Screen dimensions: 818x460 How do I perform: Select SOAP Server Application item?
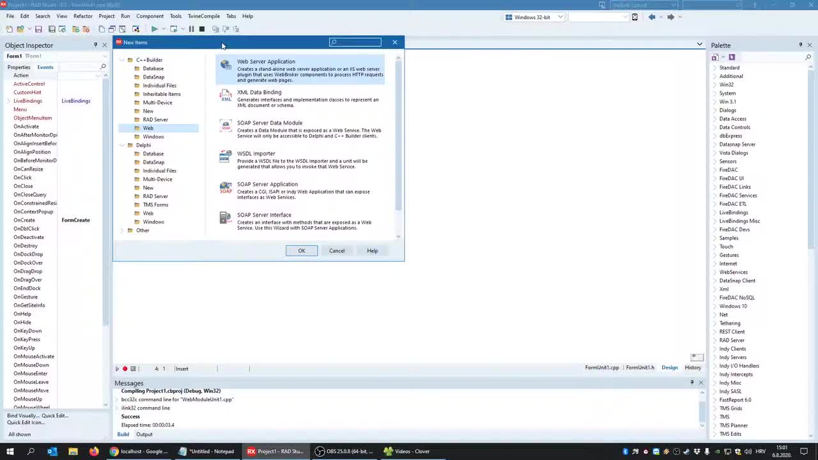(300, 190)
